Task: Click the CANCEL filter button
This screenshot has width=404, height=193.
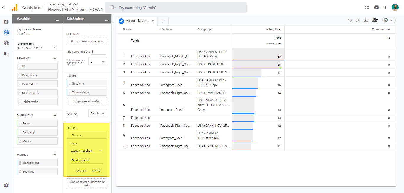Action: click(x=81, y=171)
